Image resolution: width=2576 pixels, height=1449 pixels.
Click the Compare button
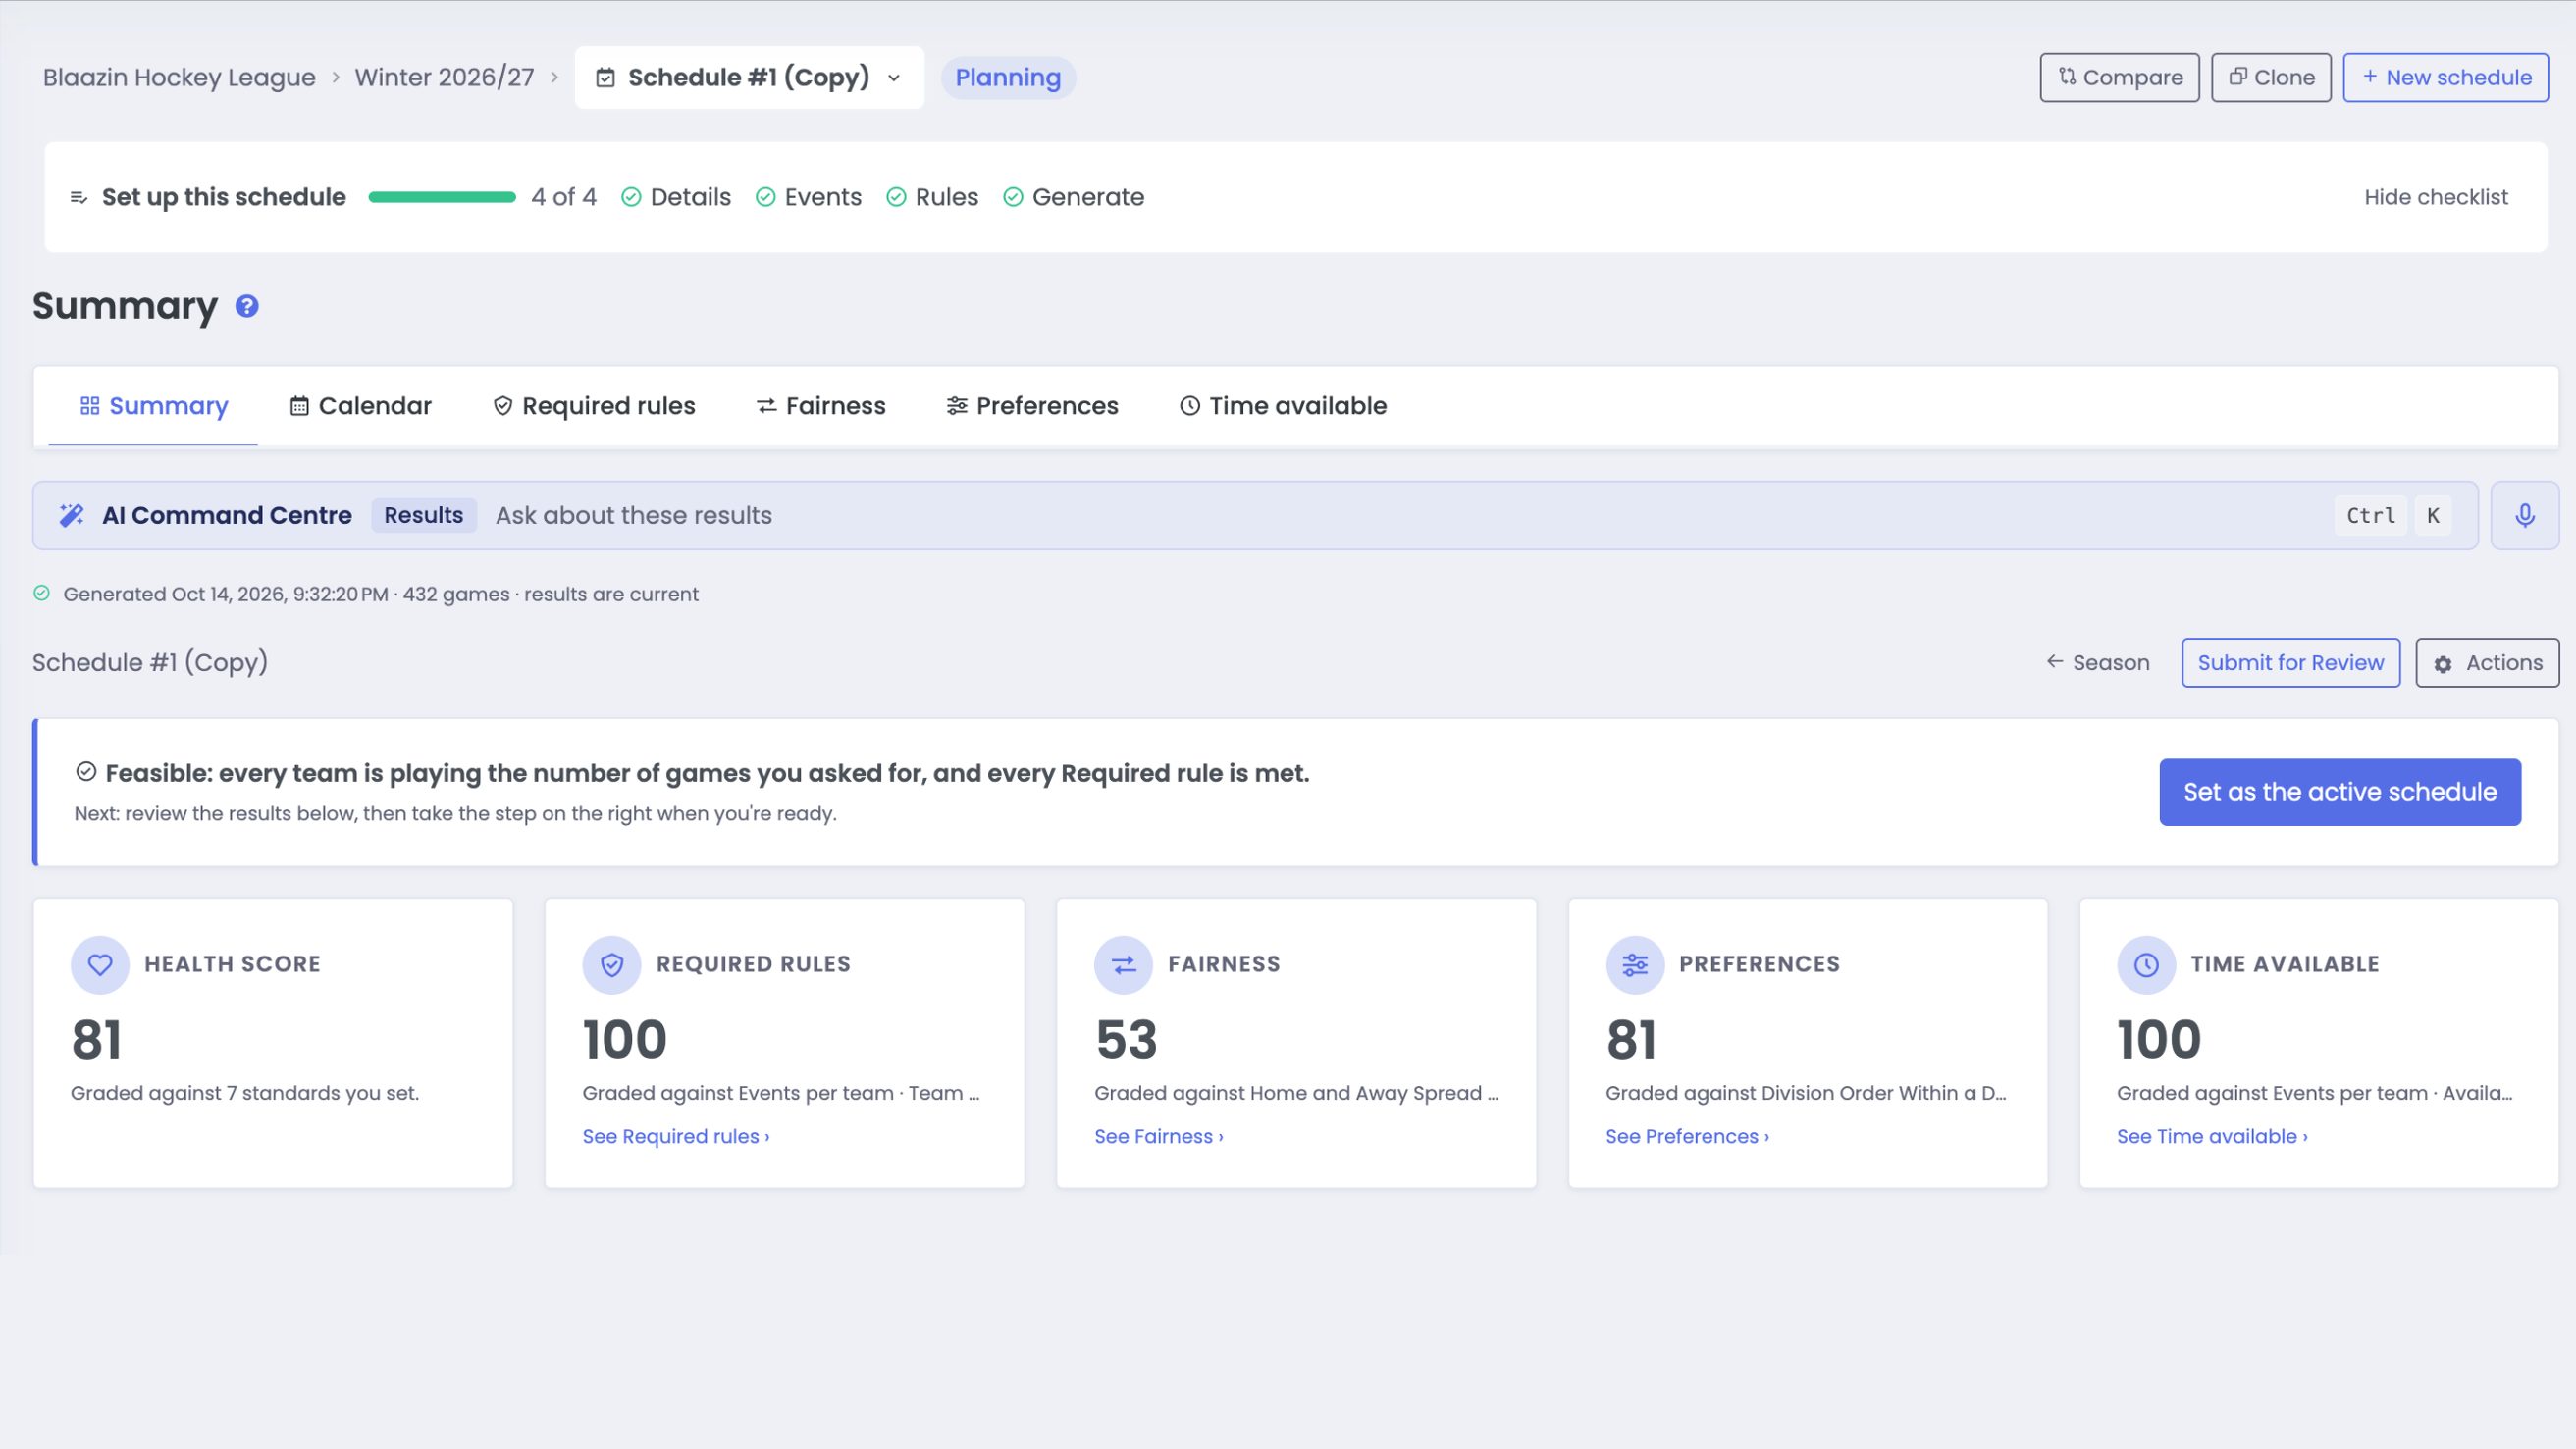[x=2119, y=77]
